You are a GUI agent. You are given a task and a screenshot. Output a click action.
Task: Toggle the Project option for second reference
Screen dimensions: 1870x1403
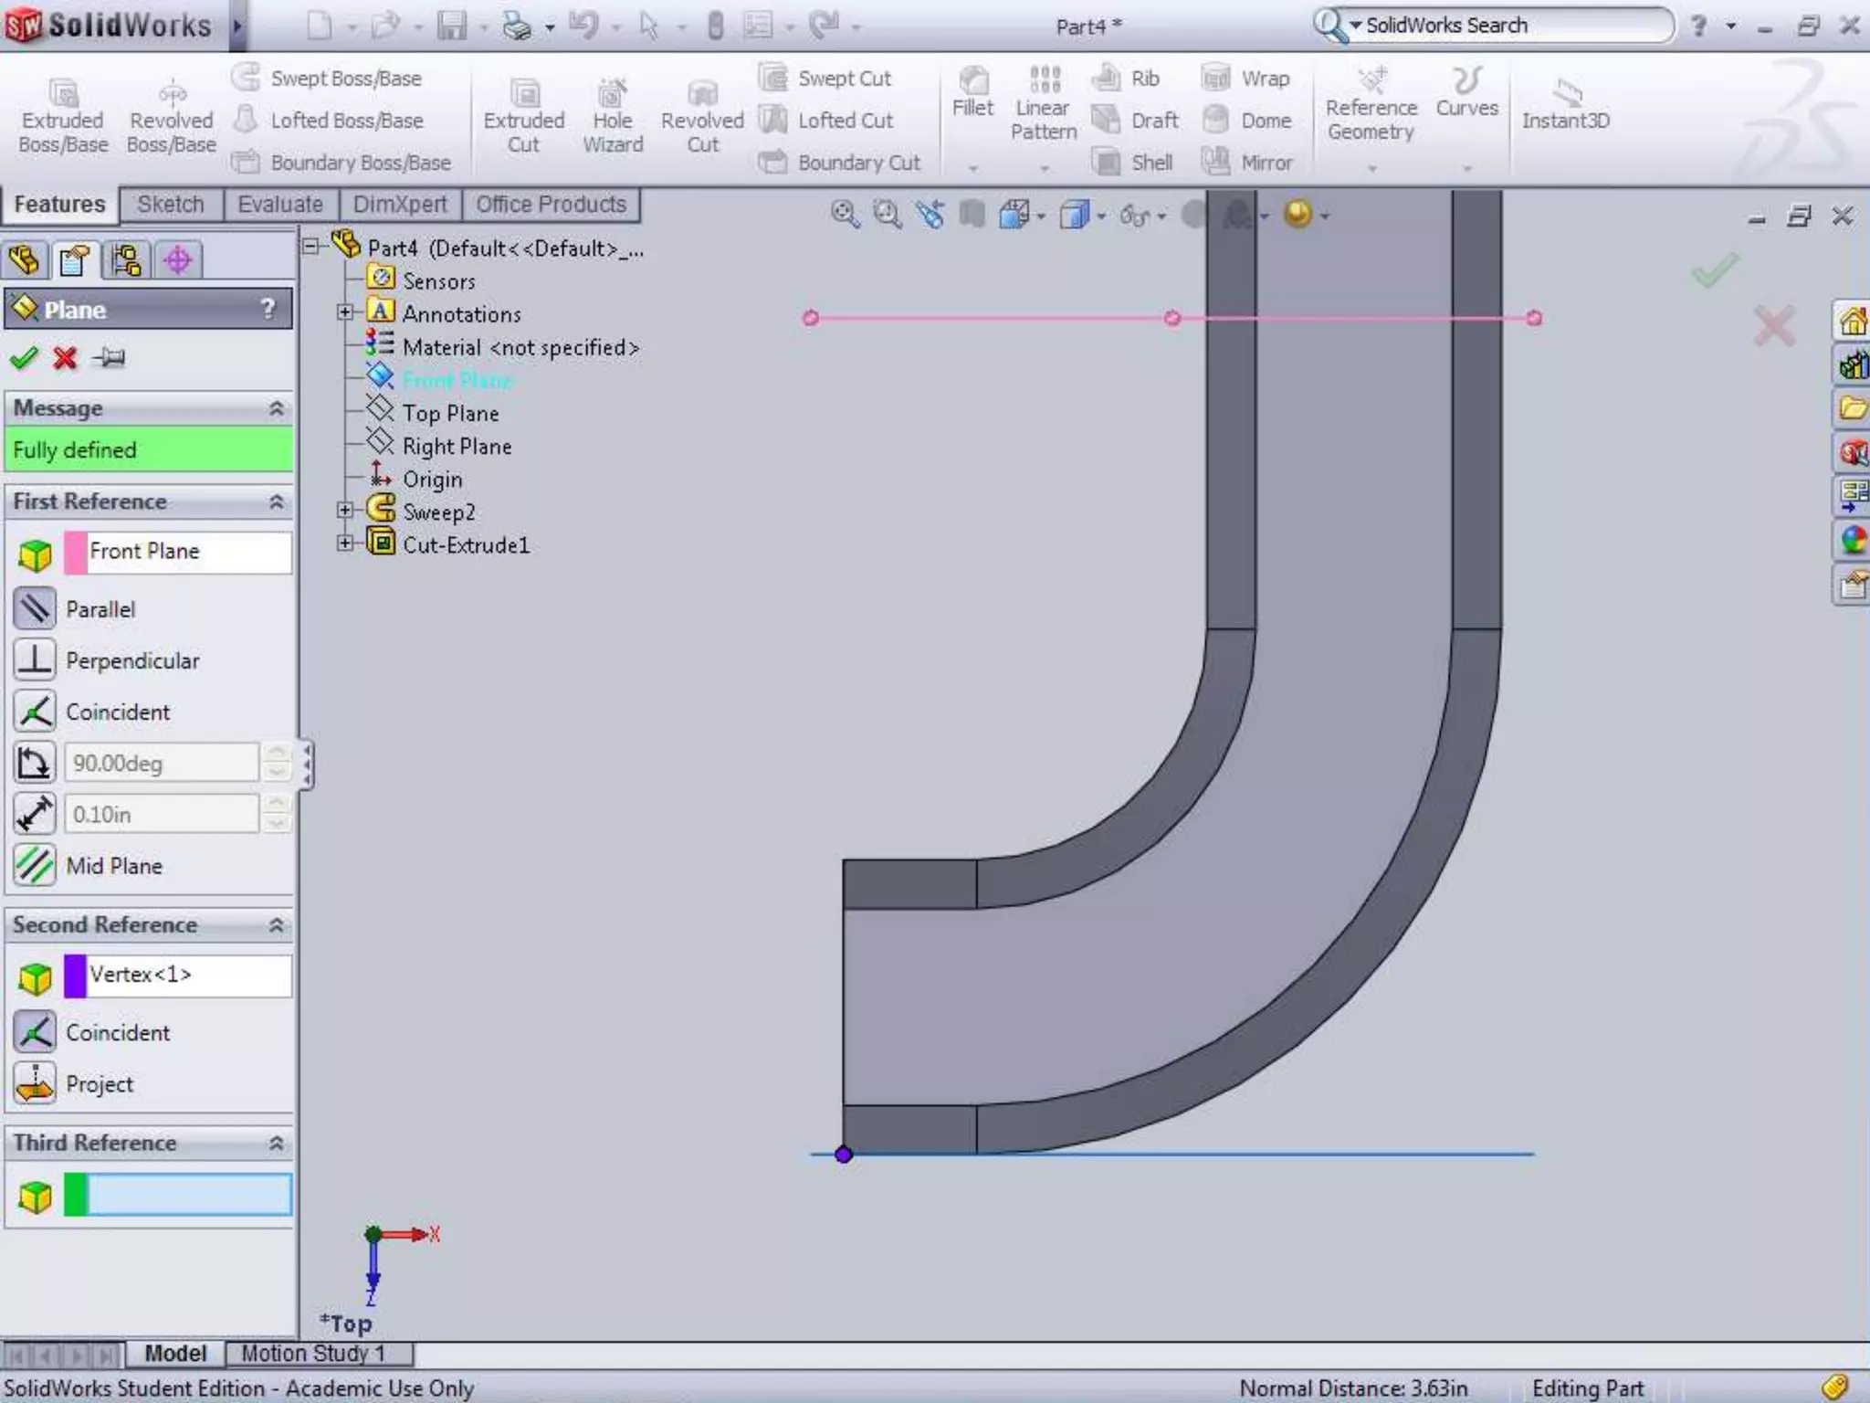point(35,1083)
